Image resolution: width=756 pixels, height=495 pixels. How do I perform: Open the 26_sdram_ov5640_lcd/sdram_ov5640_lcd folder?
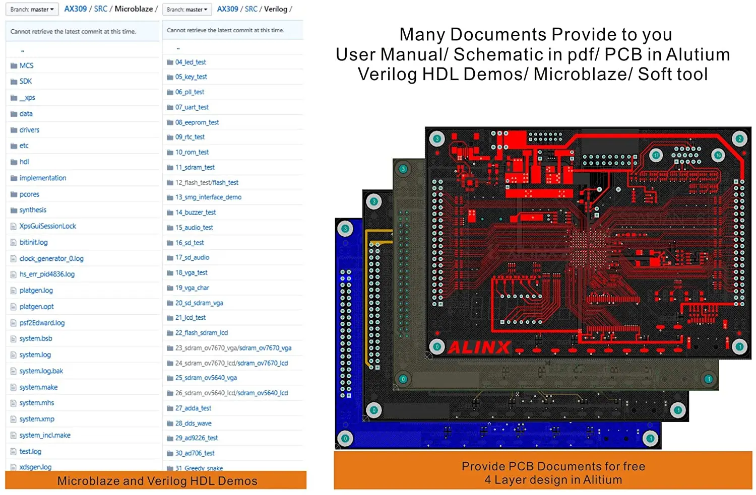pyautogui.click(x=231, y=393)
